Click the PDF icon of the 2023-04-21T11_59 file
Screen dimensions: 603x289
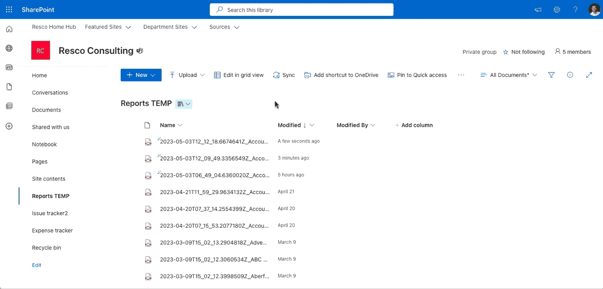[148, 193]
